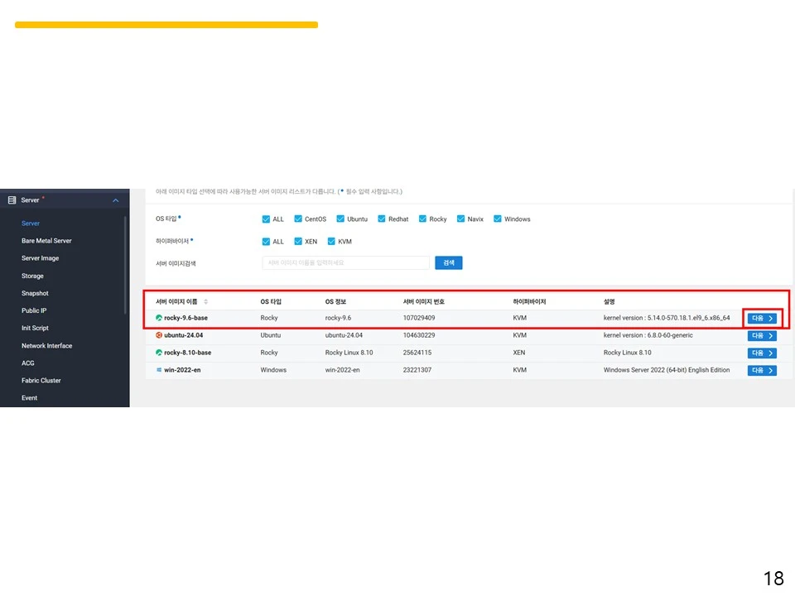Toggle hypervisor ALL checkbox
The width and height of the screenshot is (795, 596).
[266, 241]
